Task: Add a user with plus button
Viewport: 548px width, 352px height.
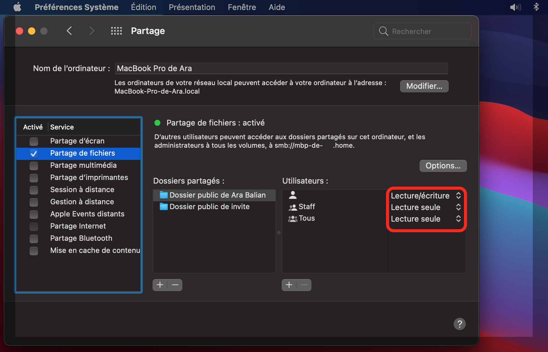Action: click(x=289, y=285)
